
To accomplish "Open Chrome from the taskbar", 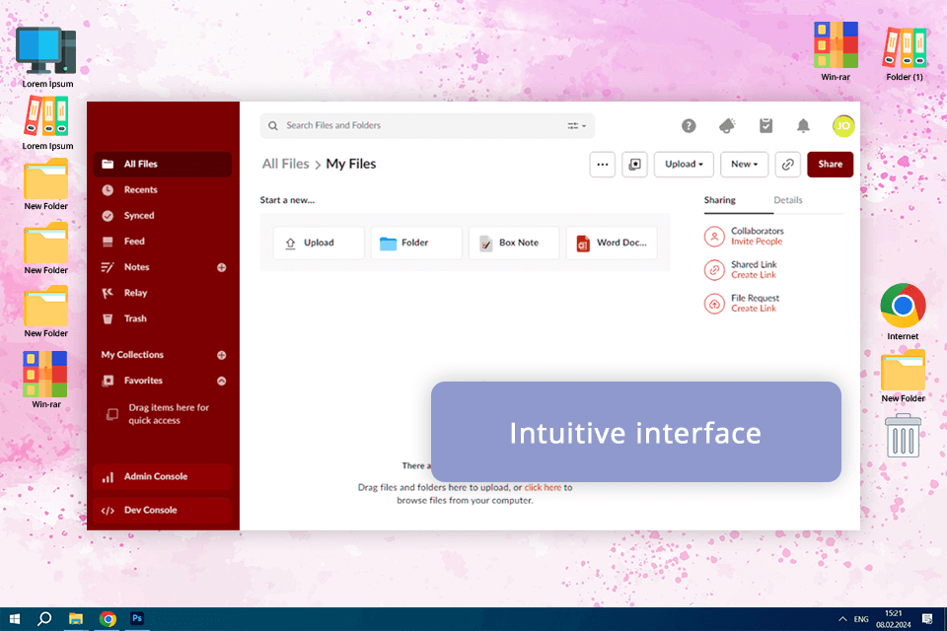I will [108, 619].
